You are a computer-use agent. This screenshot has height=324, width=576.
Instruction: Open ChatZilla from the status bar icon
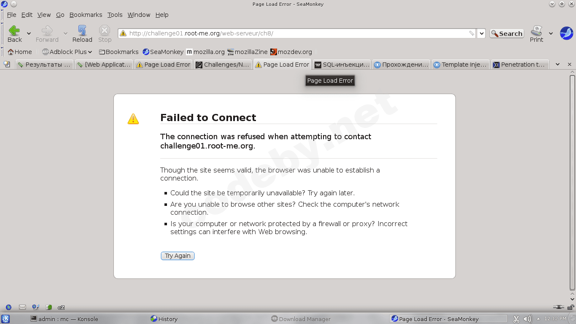click(62, 308)
